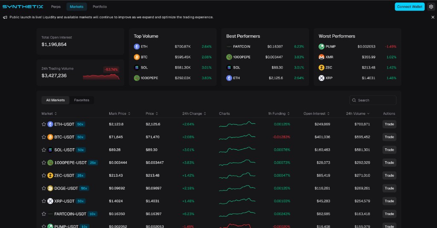Screen dimensions: 437x228
Task: Click Trade for SOL-USDT
Action: tap(389, 150)
